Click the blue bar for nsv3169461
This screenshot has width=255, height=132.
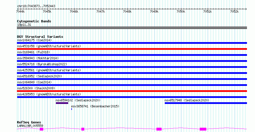click(132, 55)
